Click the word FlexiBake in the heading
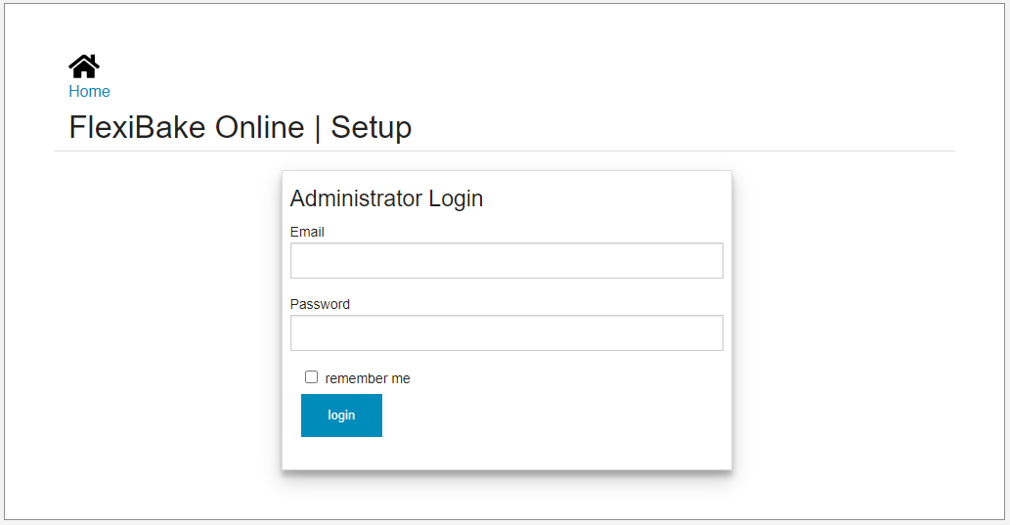 coord(137,127)
